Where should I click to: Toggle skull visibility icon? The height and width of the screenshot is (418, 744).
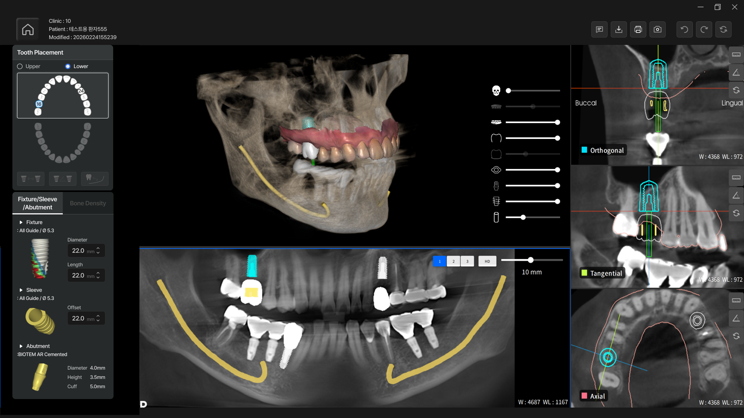click(496, 91)
